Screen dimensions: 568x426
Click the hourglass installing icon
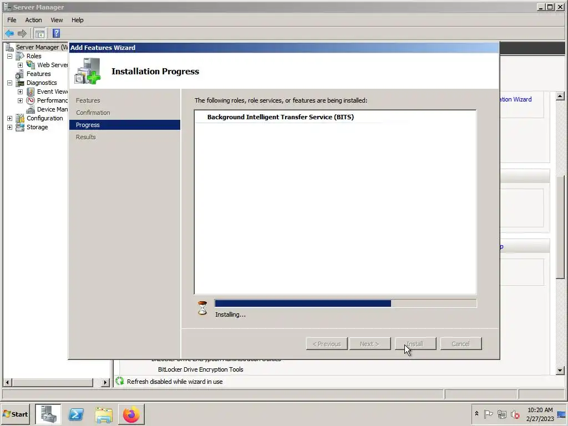point(202,308)
